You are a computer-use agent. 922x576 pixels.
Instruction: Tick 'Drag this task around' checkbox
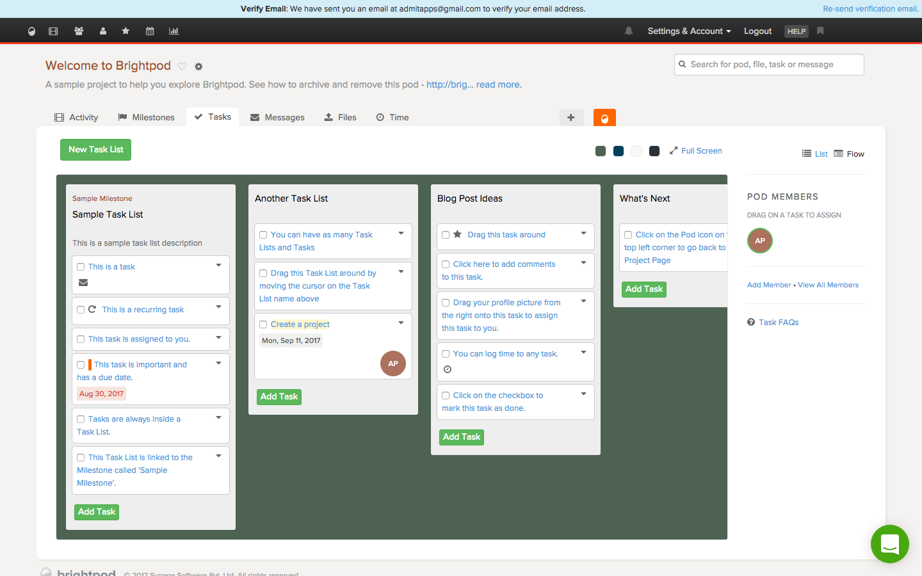tap(446, 235)
